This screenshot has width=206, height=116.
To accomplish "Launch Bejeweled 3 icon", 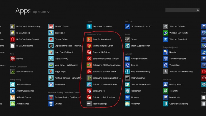I will coord(51,33).
